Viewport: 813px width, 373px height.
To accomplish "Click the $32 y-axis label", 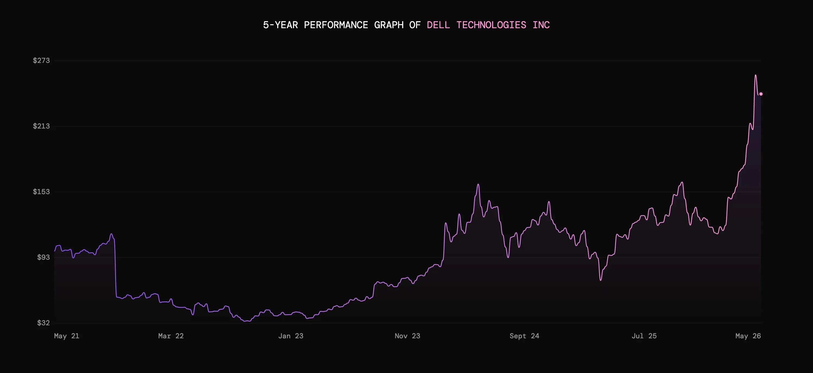I will click(44, 323).
